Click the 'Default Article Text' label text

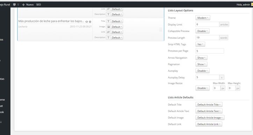coord(179,111)
